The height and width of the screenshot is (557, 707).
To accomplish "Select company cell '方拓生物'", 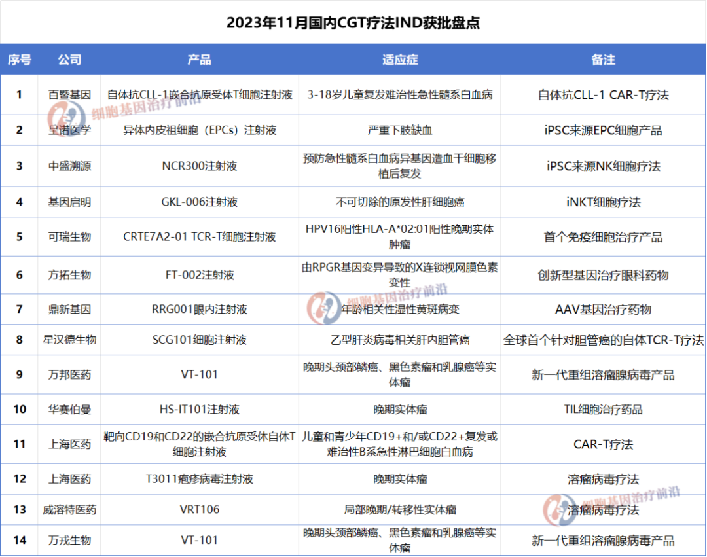I will (x=69, y=275).
